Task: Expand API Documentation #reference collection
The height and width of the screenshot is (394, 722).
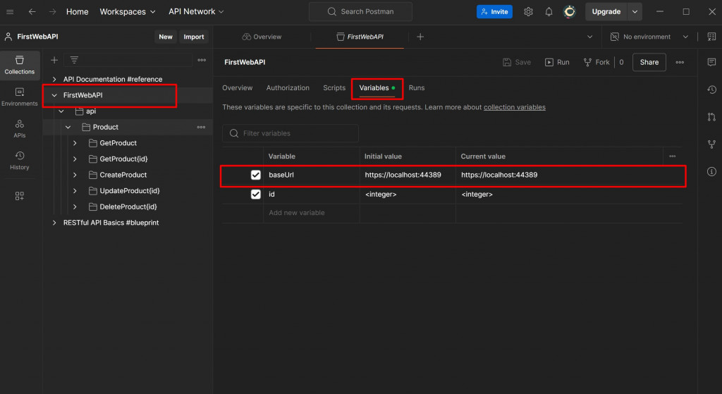Action: click(54, 79)
